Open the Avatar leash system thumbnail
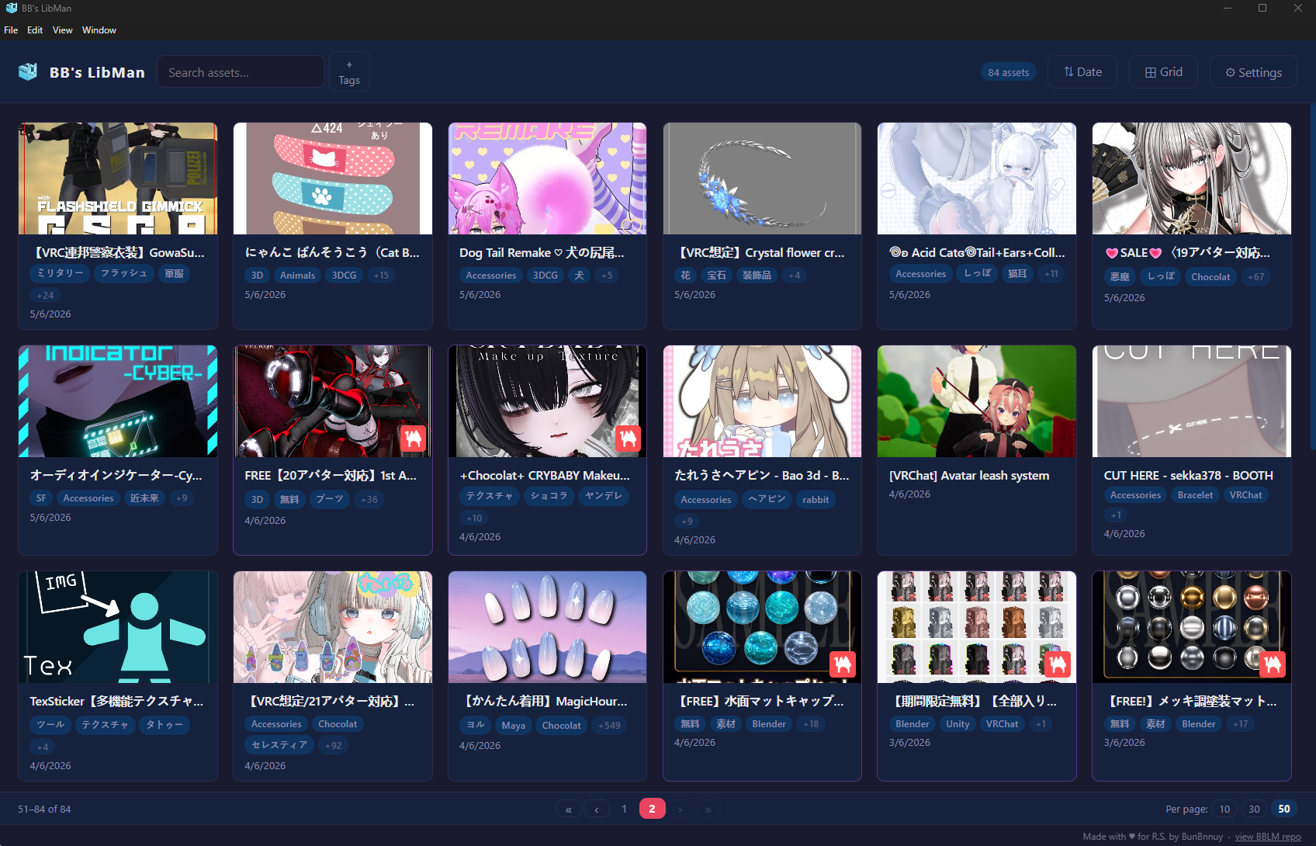1316x846 pixels. click(x=977, y=401)
